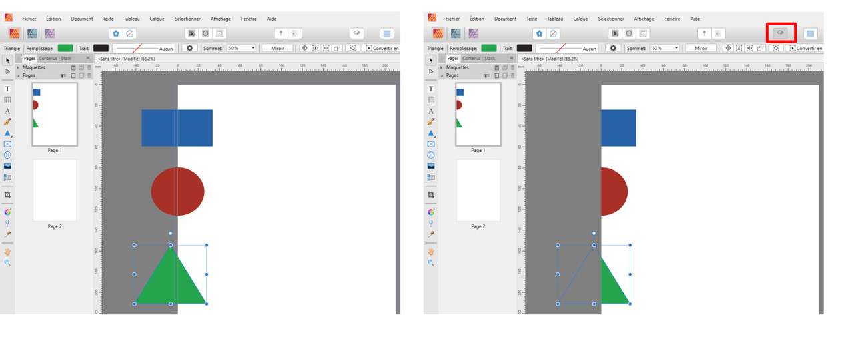Open the stroke style Aucun selector in left window
This screenshot has height=341, width=854.
tap(143, 48)
